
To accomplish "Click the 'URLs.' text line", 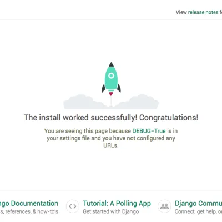I will pos(111,145).
